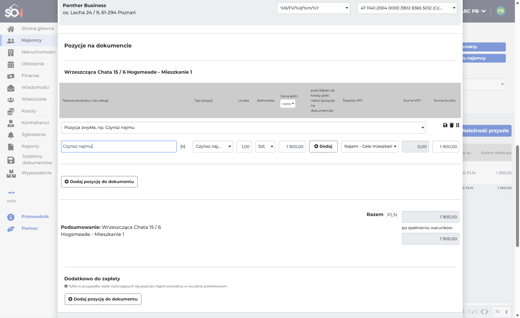
Task: Click the save icon on the position row
Action: coord(445,125)
